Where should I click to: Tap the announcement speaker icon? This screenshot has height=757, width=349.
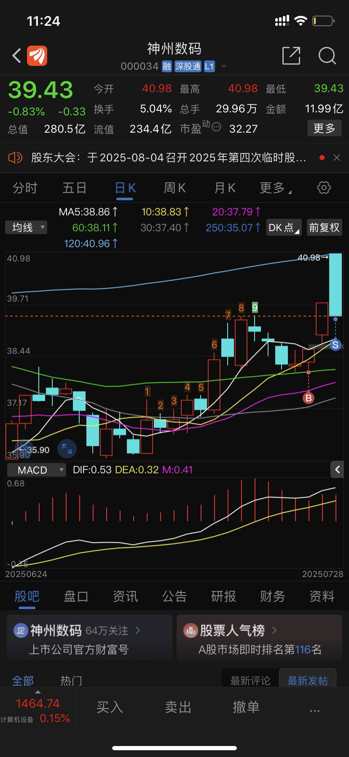(15, 158)
